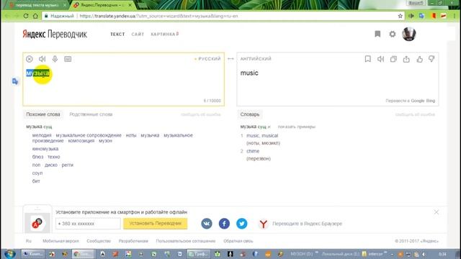Click Переводите в Яндекс Браузере link
The width and height of the screenshot is (461, 259).
coord(308,224)
